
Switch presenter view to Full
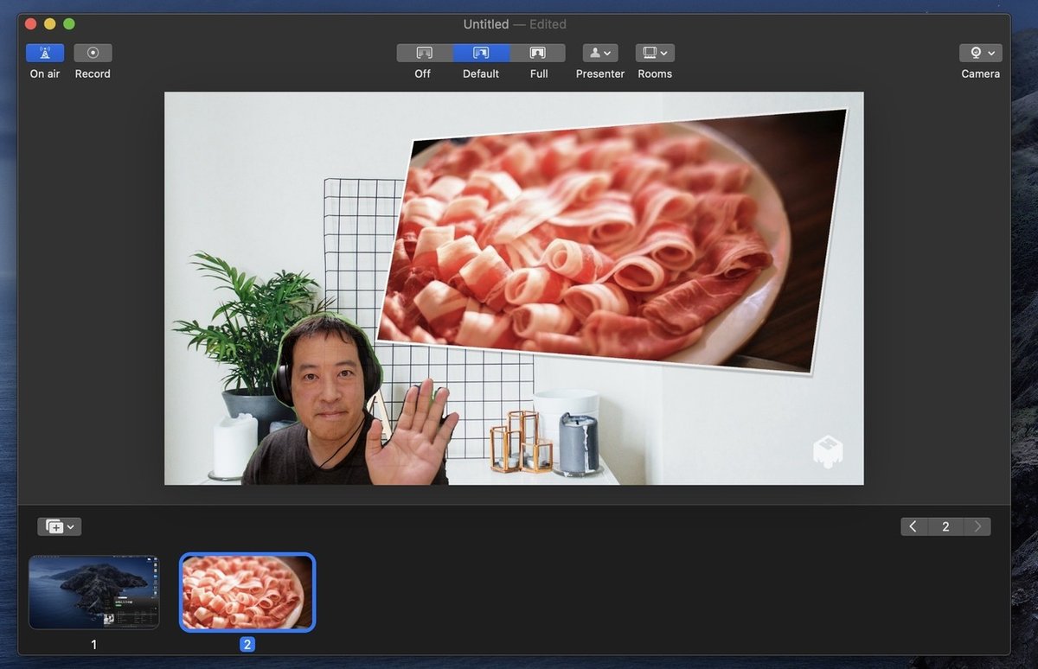[x=537, y=53]
